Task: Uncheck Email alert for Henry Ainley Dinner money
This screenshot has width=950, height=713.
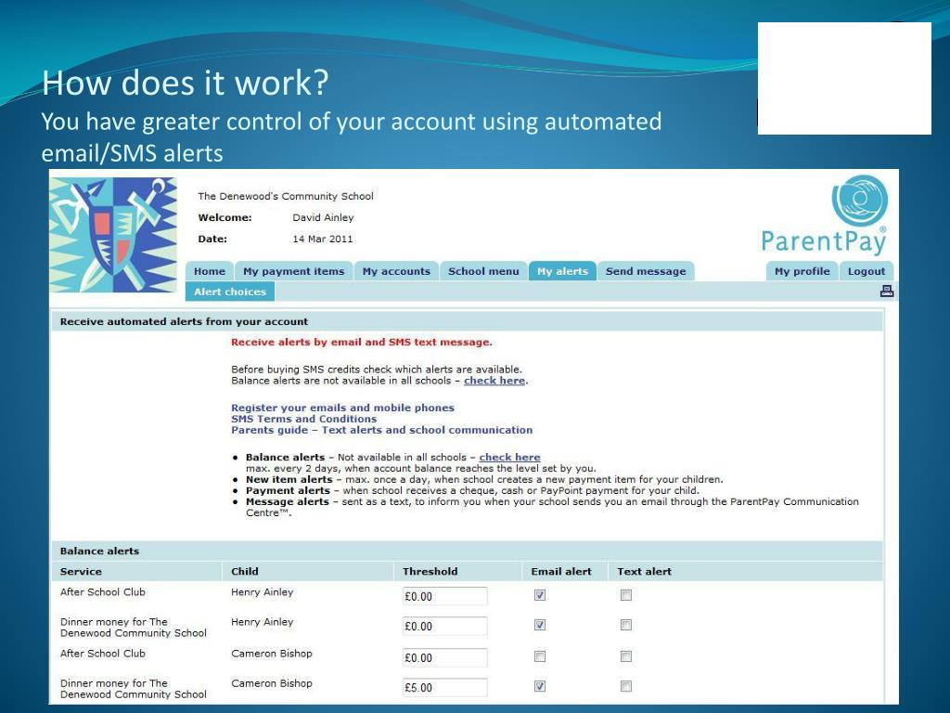Action: 540,625
